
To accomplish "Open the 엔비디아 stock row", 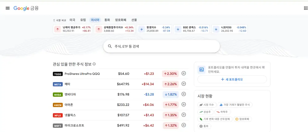I will click(x=120, y=94).
